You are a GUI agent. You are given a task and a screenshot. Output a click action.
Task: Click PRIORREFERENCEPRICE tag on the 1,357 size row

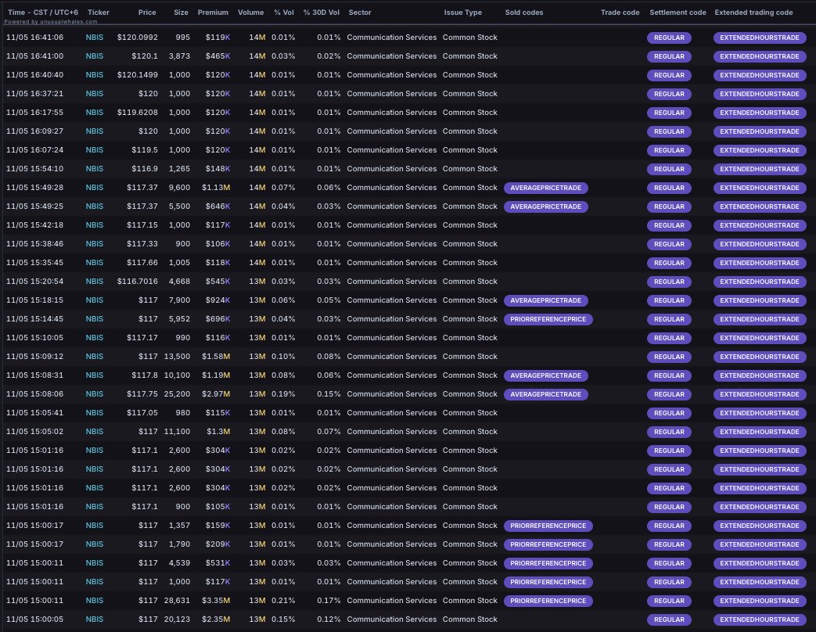[548, 526]
